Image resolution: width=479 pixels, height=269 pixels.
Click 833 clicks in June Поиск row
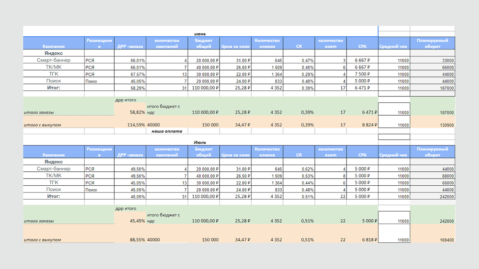coord(267,81)
